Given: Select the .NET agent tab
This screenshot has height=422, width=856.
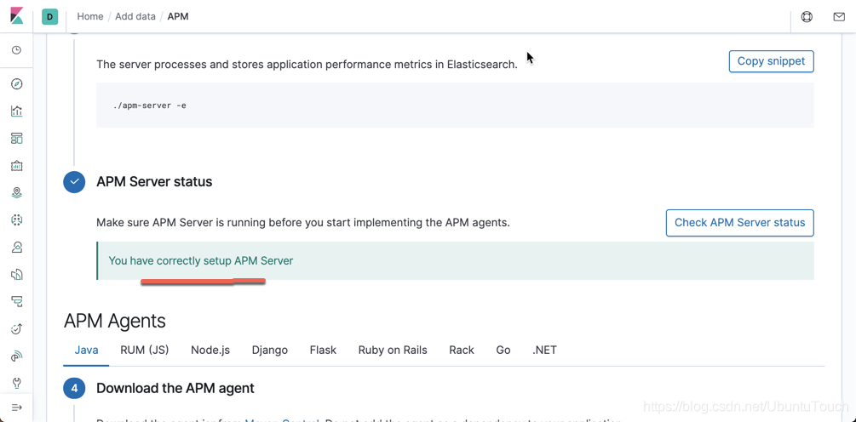Looking at the screenshot, I should [545, 350].
